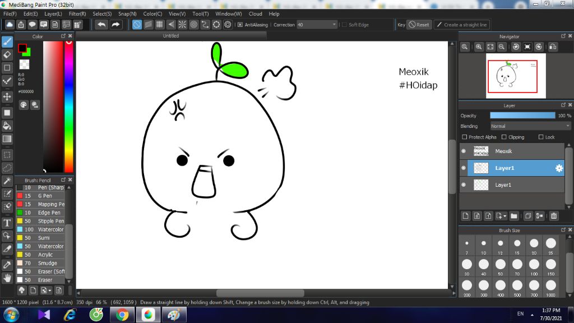Create a new layer folder
This screenshot has height=323, width=574.
[x=514, y=216]
